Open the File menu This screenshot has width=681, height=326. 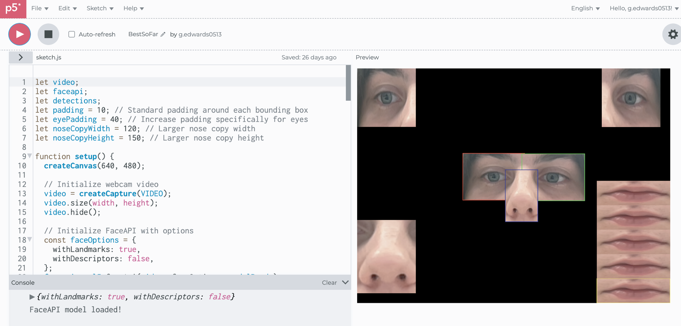click(39, 8)
